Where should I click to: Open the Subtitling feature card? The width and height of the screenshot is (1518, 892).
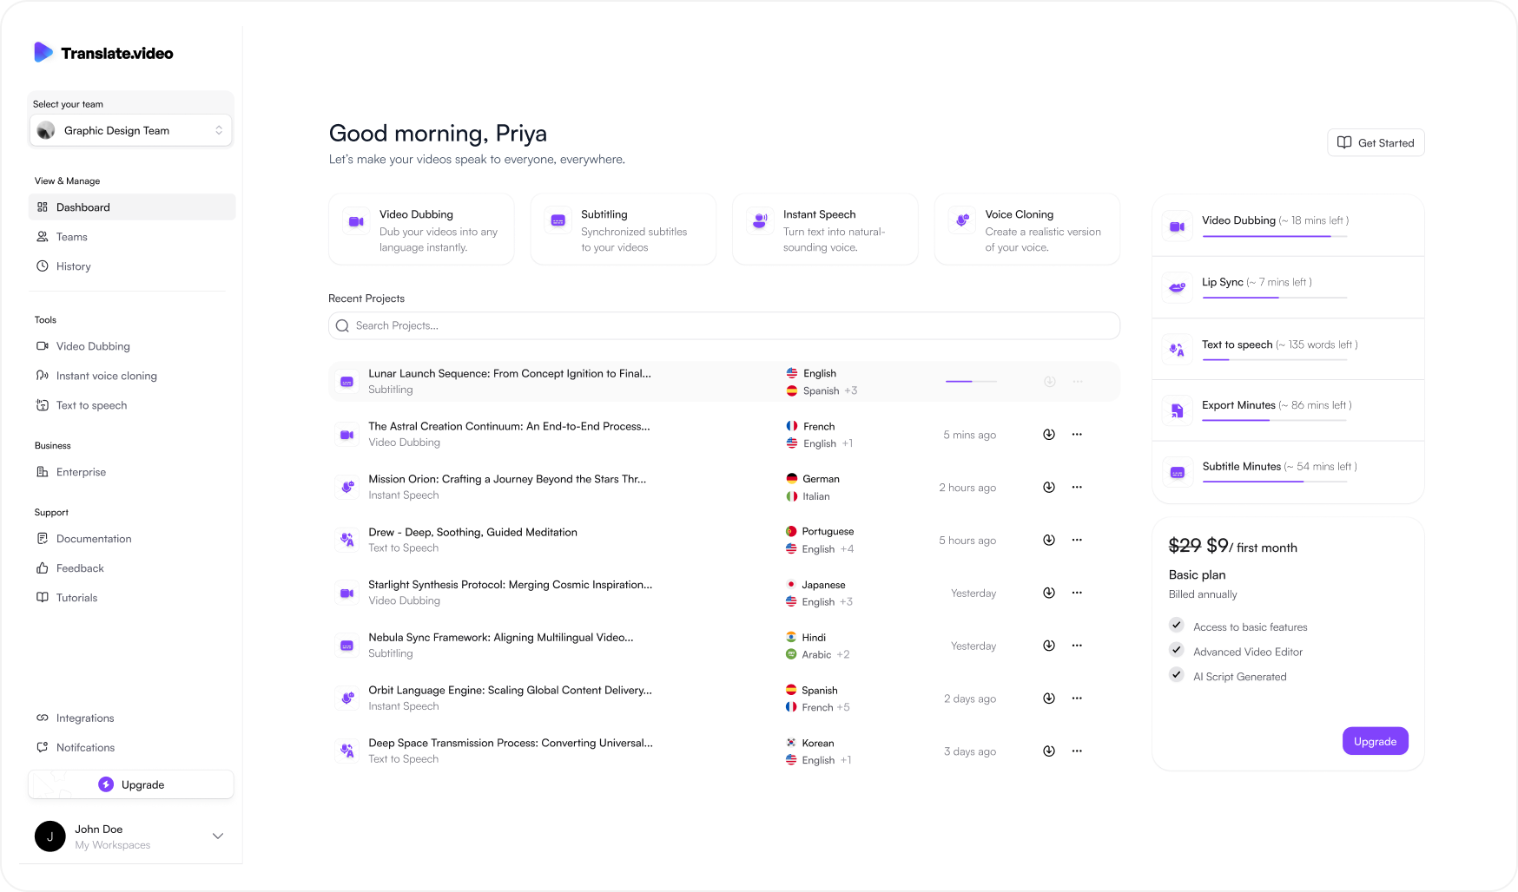click(624, 230)
